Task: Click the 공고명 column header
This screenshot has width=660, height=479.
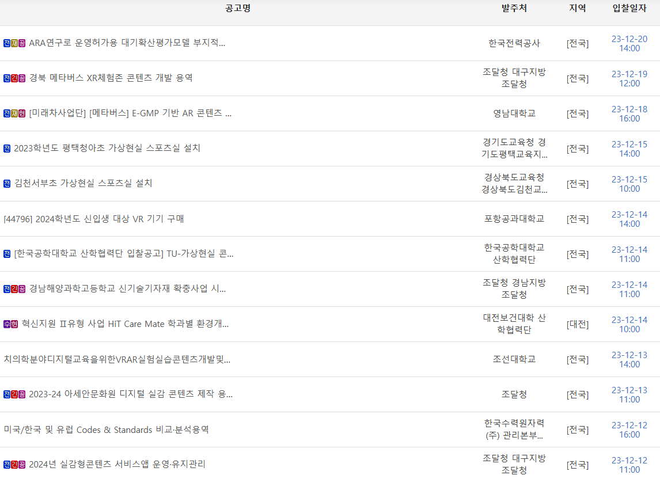Action: click(x=238, y=9)
